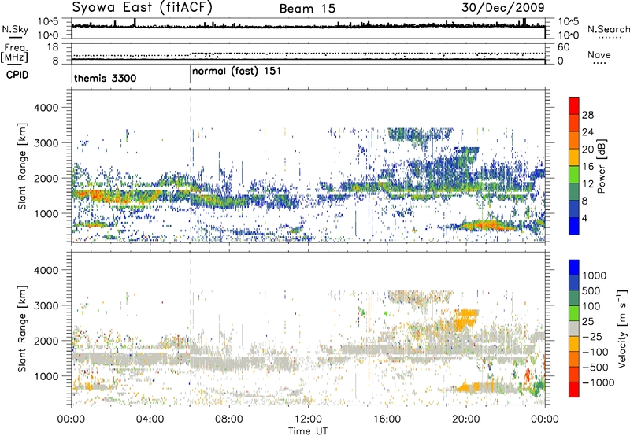
Task: Pick the light green Velocity segment between 25 and 100
Action: tap(574, 313)
